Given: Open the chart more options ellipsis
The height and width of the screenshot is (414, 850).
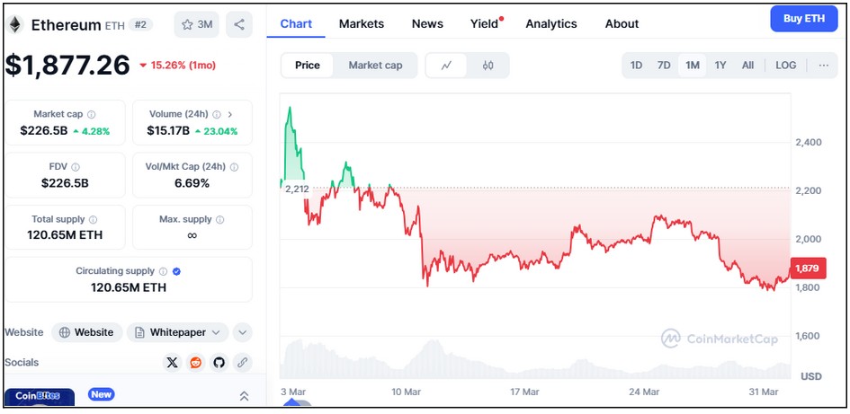Looking at the screenshot, I should pos(823,66).
